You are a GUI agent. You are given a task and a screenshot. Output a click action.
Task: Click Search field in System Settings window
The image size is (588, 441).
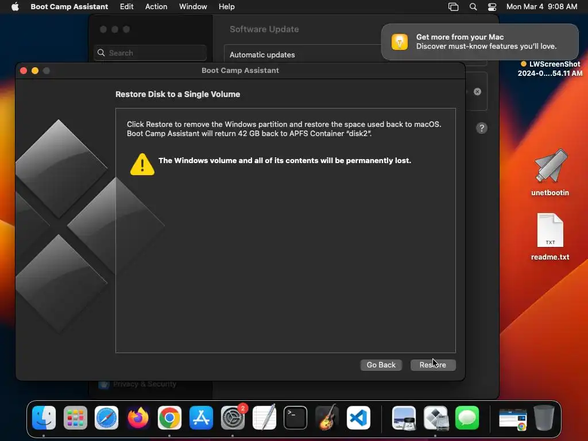tap(150, 53)
